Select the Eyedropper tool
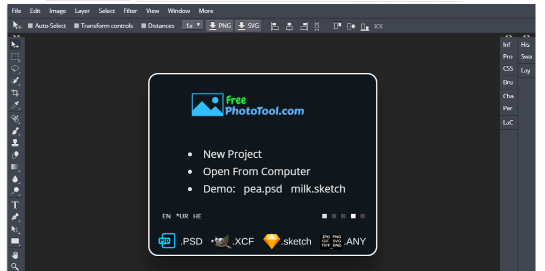Image resolution: width=545 pixels, height=271 pixels. (x=15, y=105)
